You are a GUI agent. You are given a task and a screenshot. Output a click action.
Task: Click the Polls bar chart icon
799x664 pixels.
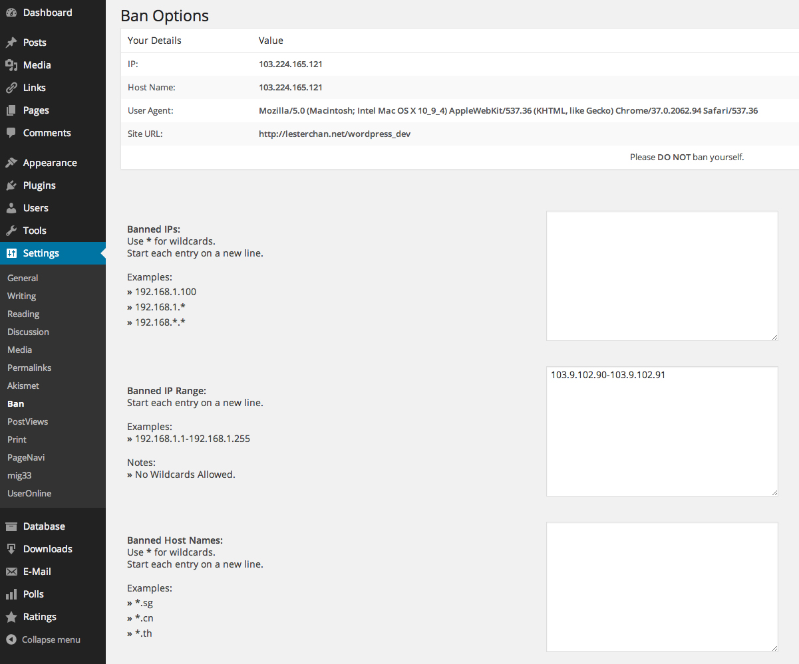coord(11,594)
